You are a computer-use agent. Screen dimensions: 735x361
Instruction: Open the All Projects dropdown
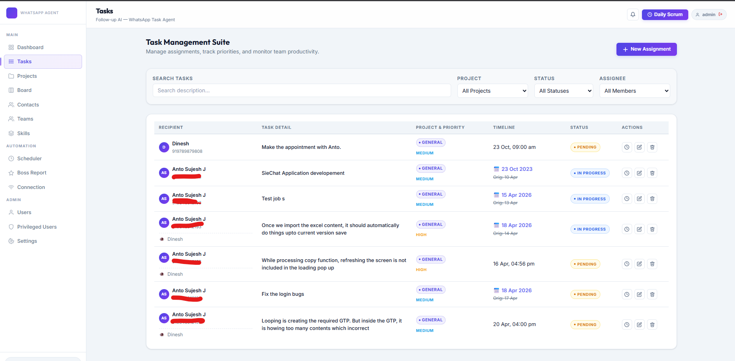[x=492, y=91]
